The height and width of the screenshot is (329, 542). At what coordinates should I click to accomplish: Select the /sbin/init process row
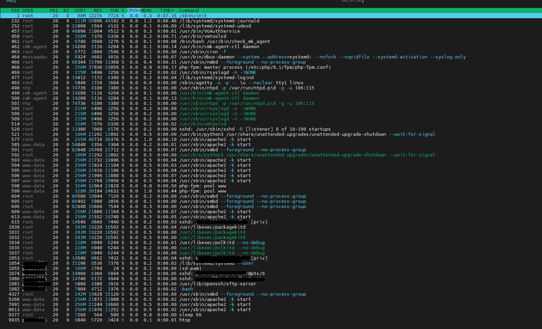pos(271,16)
